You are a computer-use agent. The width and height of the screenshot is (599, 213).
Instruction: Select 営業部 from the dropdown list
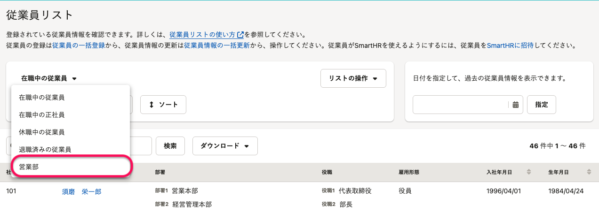click(70, 167)
